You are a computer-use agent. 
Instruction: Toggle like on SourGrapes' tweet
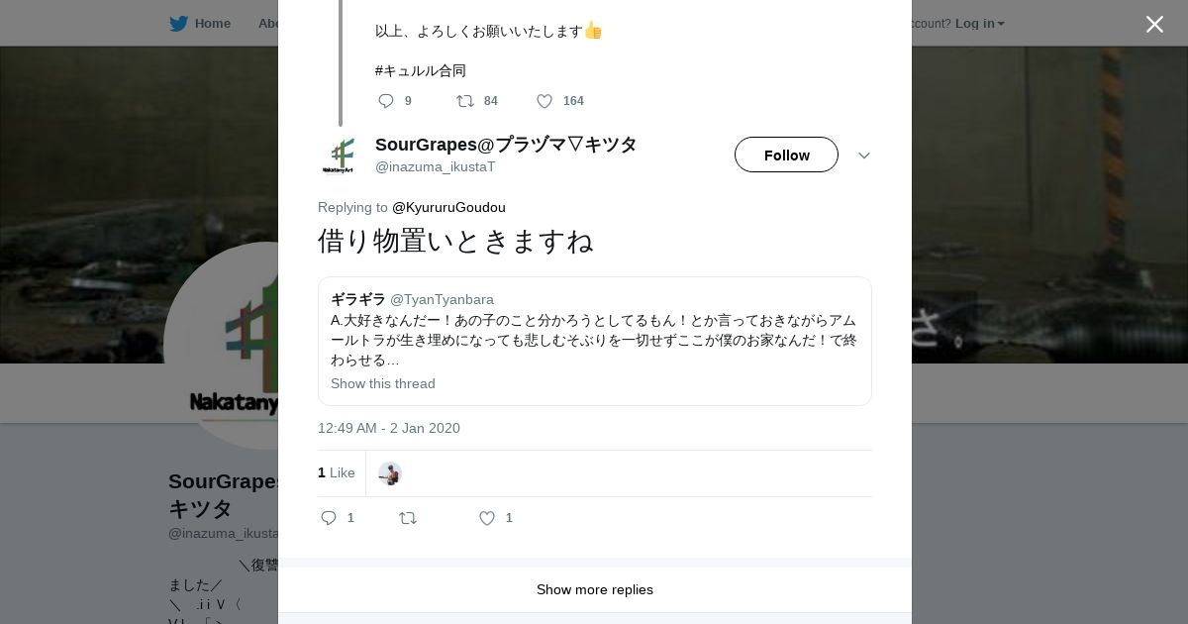487,518
